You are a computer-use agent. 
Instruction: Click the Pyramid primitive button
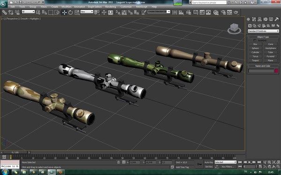[x=270, y=56]
